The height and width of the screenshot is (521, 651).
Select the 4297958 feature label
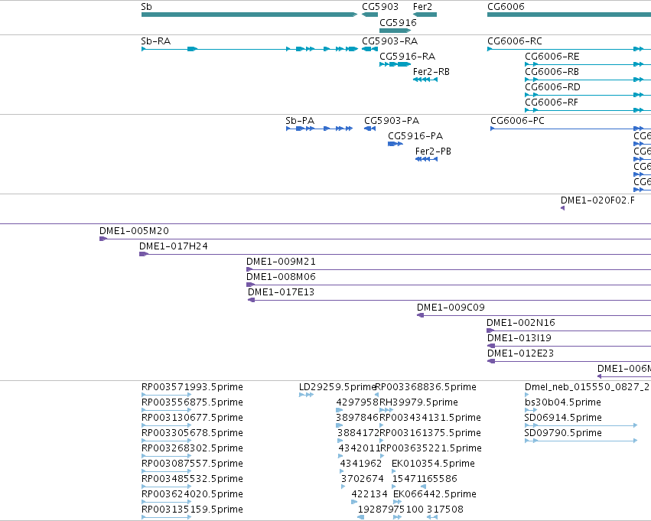357,402
